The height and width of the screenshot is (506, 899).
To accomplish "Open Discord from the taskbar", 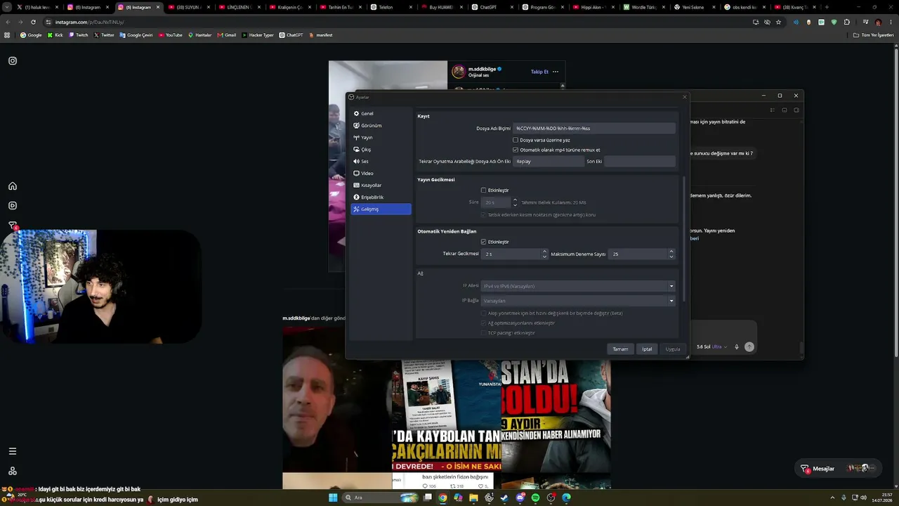I will (520, 498).
